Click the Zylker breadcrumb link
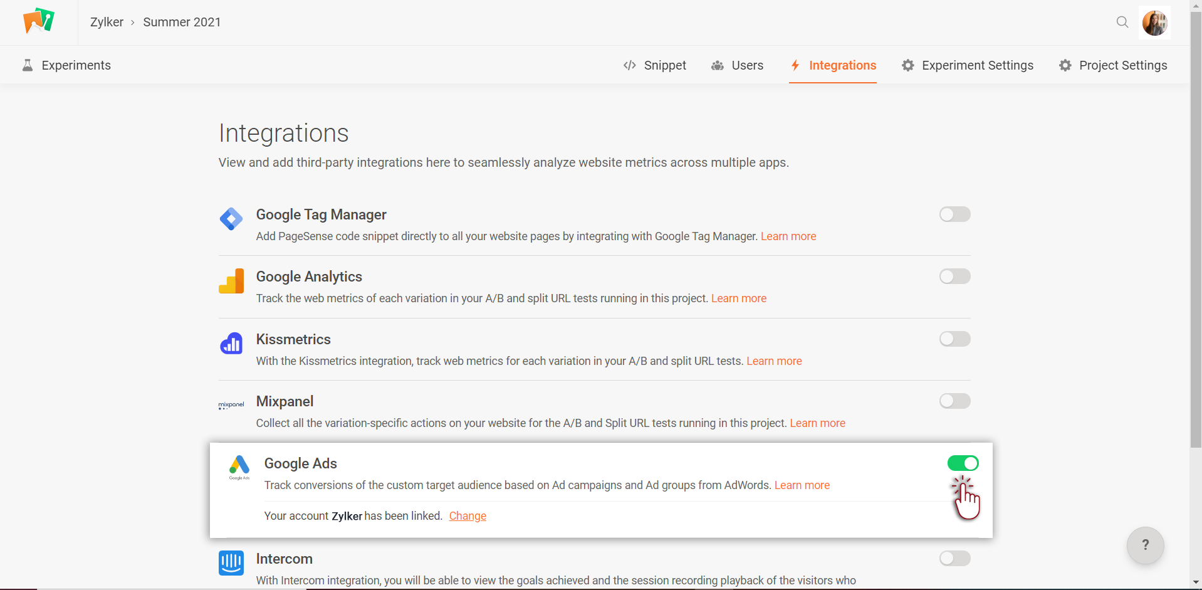 coord(107,22)
